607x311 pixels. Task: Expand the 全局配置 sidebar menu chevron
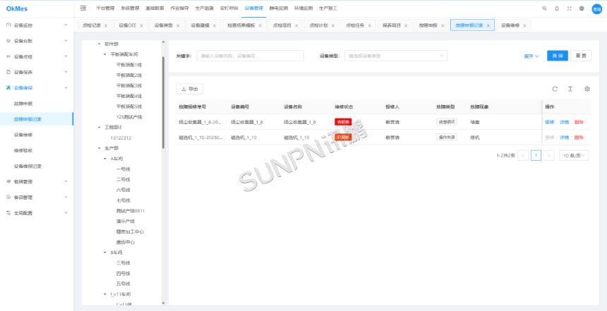tap(66, 213)
